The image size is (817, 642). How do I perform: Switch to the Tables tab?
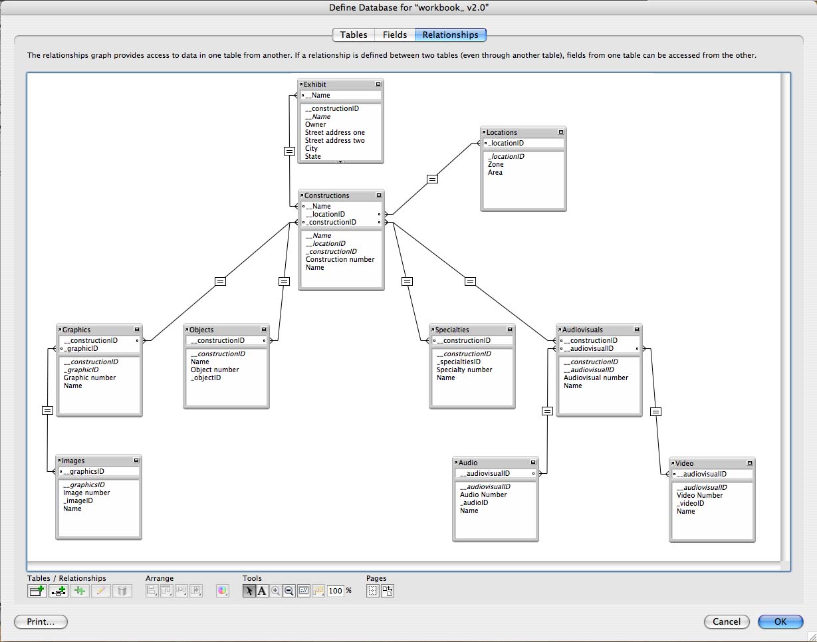coord(353,35)
